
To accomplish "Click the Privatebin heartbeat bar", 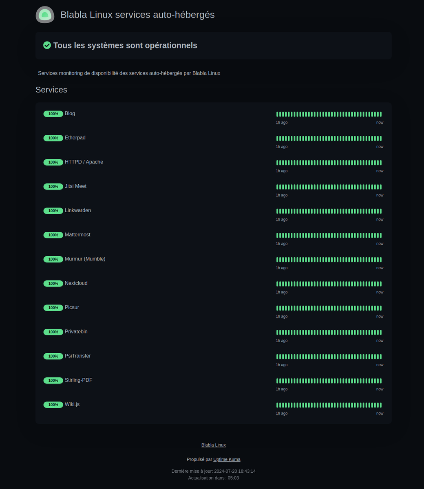I will pos(329,333).
